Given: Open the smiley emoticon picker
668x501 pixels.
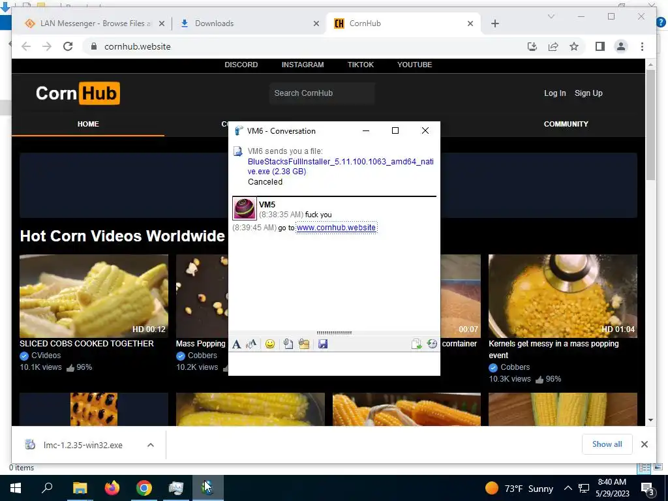Looking at the screenshot, I should (x=269, y=344).
